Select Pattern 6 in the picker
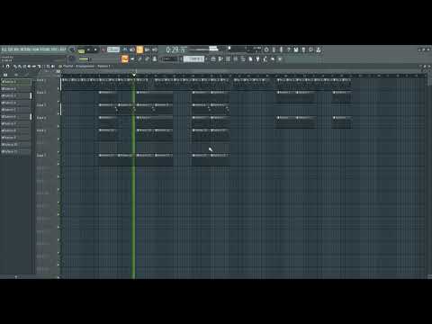Viewport: 432px width, 324px height. click(x=16, y=117)
